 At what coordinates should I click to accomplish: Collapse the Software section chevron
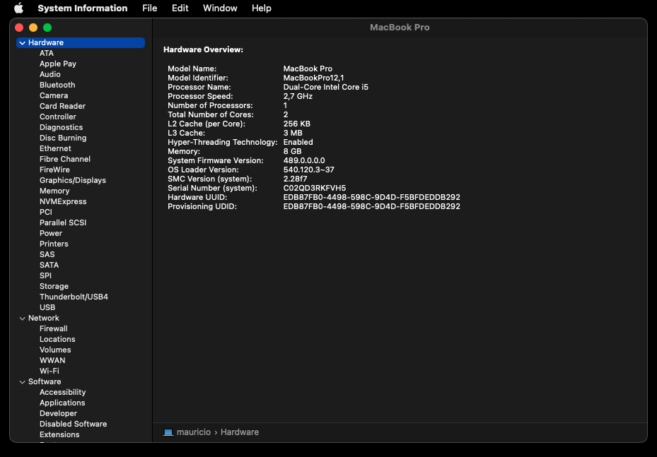coord(23,382)
